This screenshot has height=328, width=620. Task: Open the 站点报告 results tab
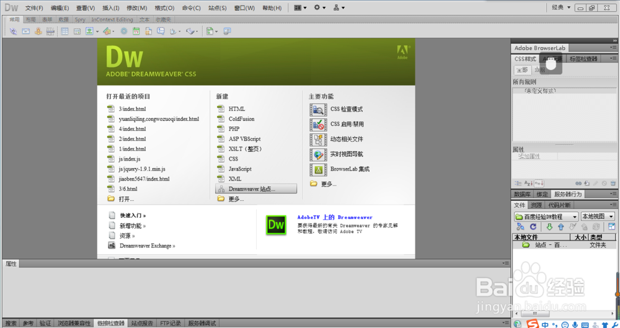pyautogui.click(x=142, y=323)
